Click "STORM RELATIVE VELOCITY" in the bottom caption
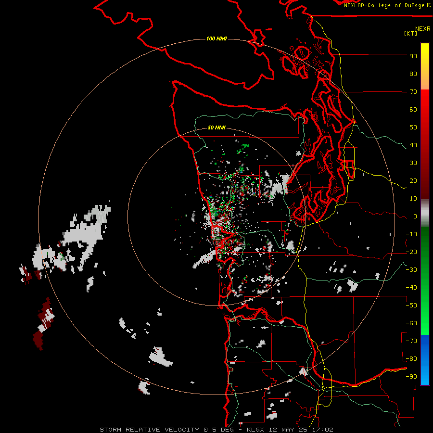 [x=149, y=430]
